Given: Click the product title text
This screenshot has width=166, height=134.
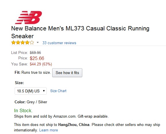Looking at the screenshot, I should 80,32.
